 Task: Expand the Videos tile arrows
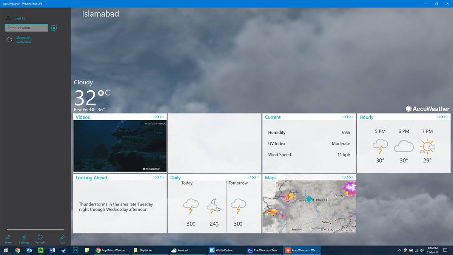pyautogui.click(x=158, y=117)
